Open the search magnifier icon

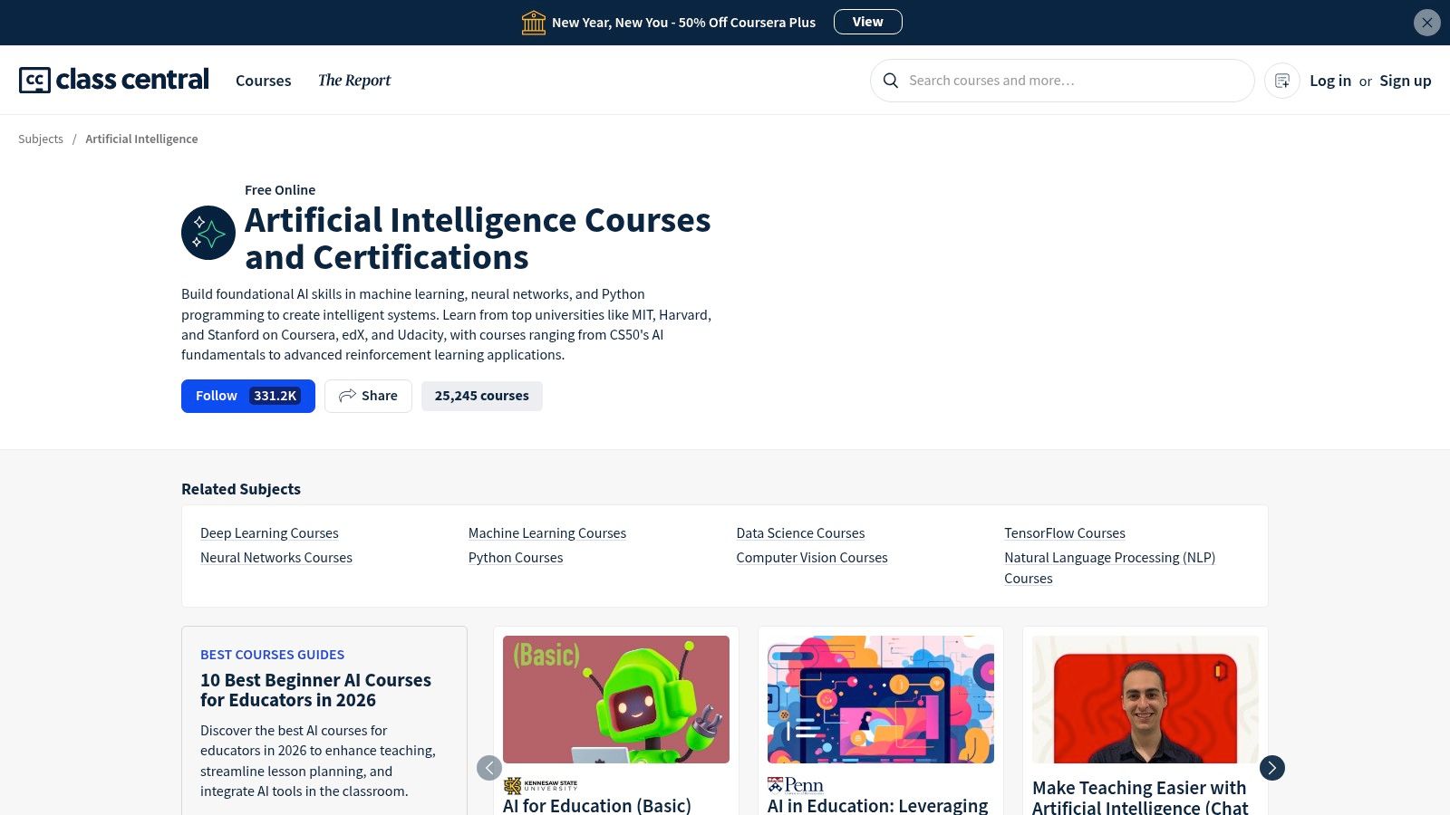click(x=891, y=81)
